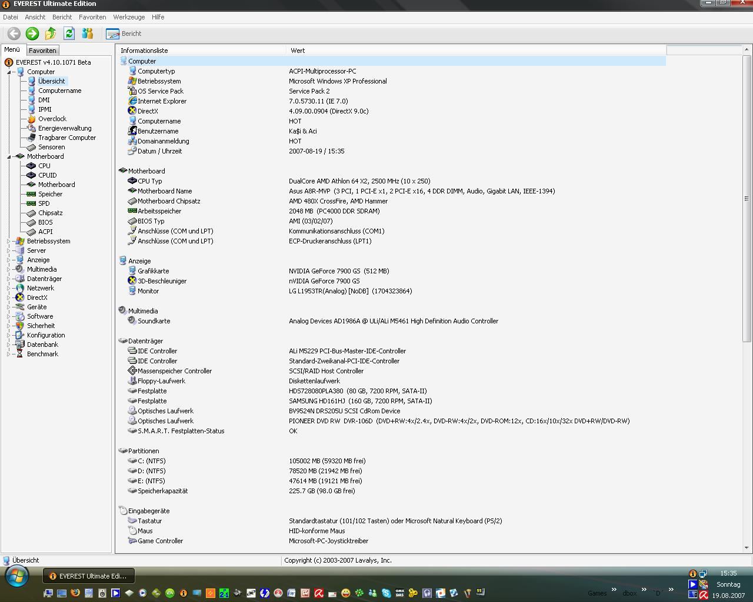Viewport: 753px width, 602px height.
Task: Collapse the Computer tree node
Action: 9,72
